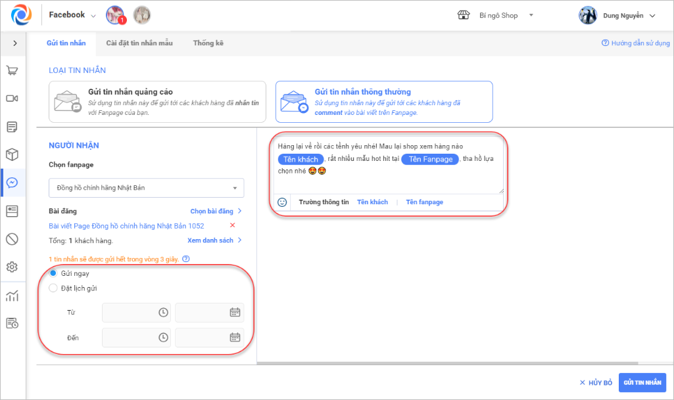Screen dimensions: 674x400
Task: Open the cart icon in sidebar
Action: point(12,70)
